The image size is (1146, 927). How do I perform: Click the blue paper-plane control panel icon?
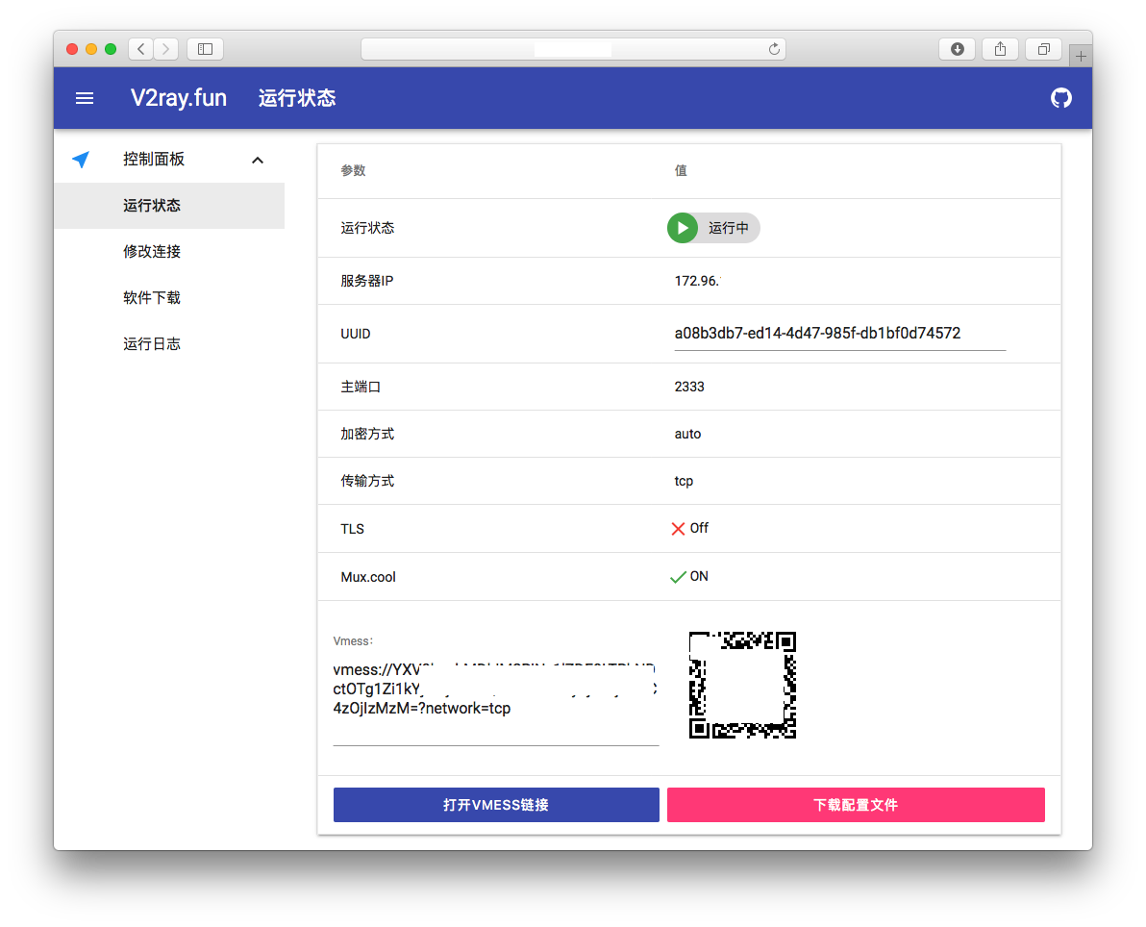[x=81, y=160]
